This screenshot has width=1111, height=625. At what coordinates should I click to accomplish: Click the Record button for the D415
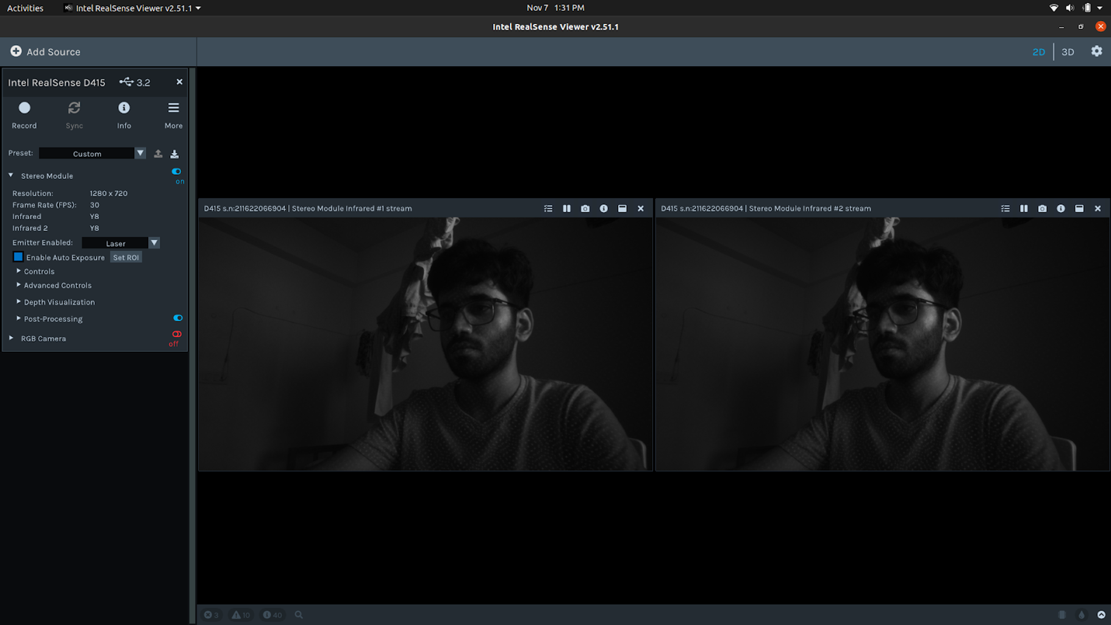(x=24, y=108)
